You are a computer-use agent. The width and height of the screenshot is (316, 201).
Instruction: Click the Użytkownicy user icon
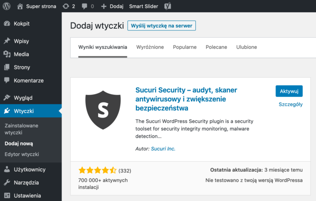click(x=7, y=169)
